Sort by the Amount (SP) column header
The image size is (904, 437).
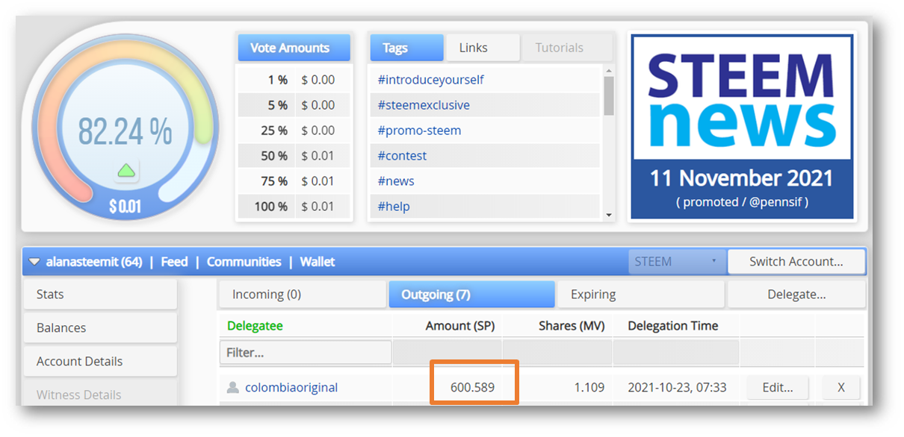coord(460,326)
